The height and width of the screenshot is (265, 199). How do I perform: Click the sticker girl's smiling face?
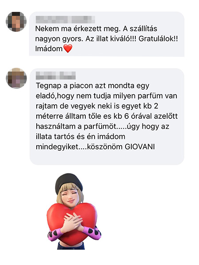[x=71, y=198]
